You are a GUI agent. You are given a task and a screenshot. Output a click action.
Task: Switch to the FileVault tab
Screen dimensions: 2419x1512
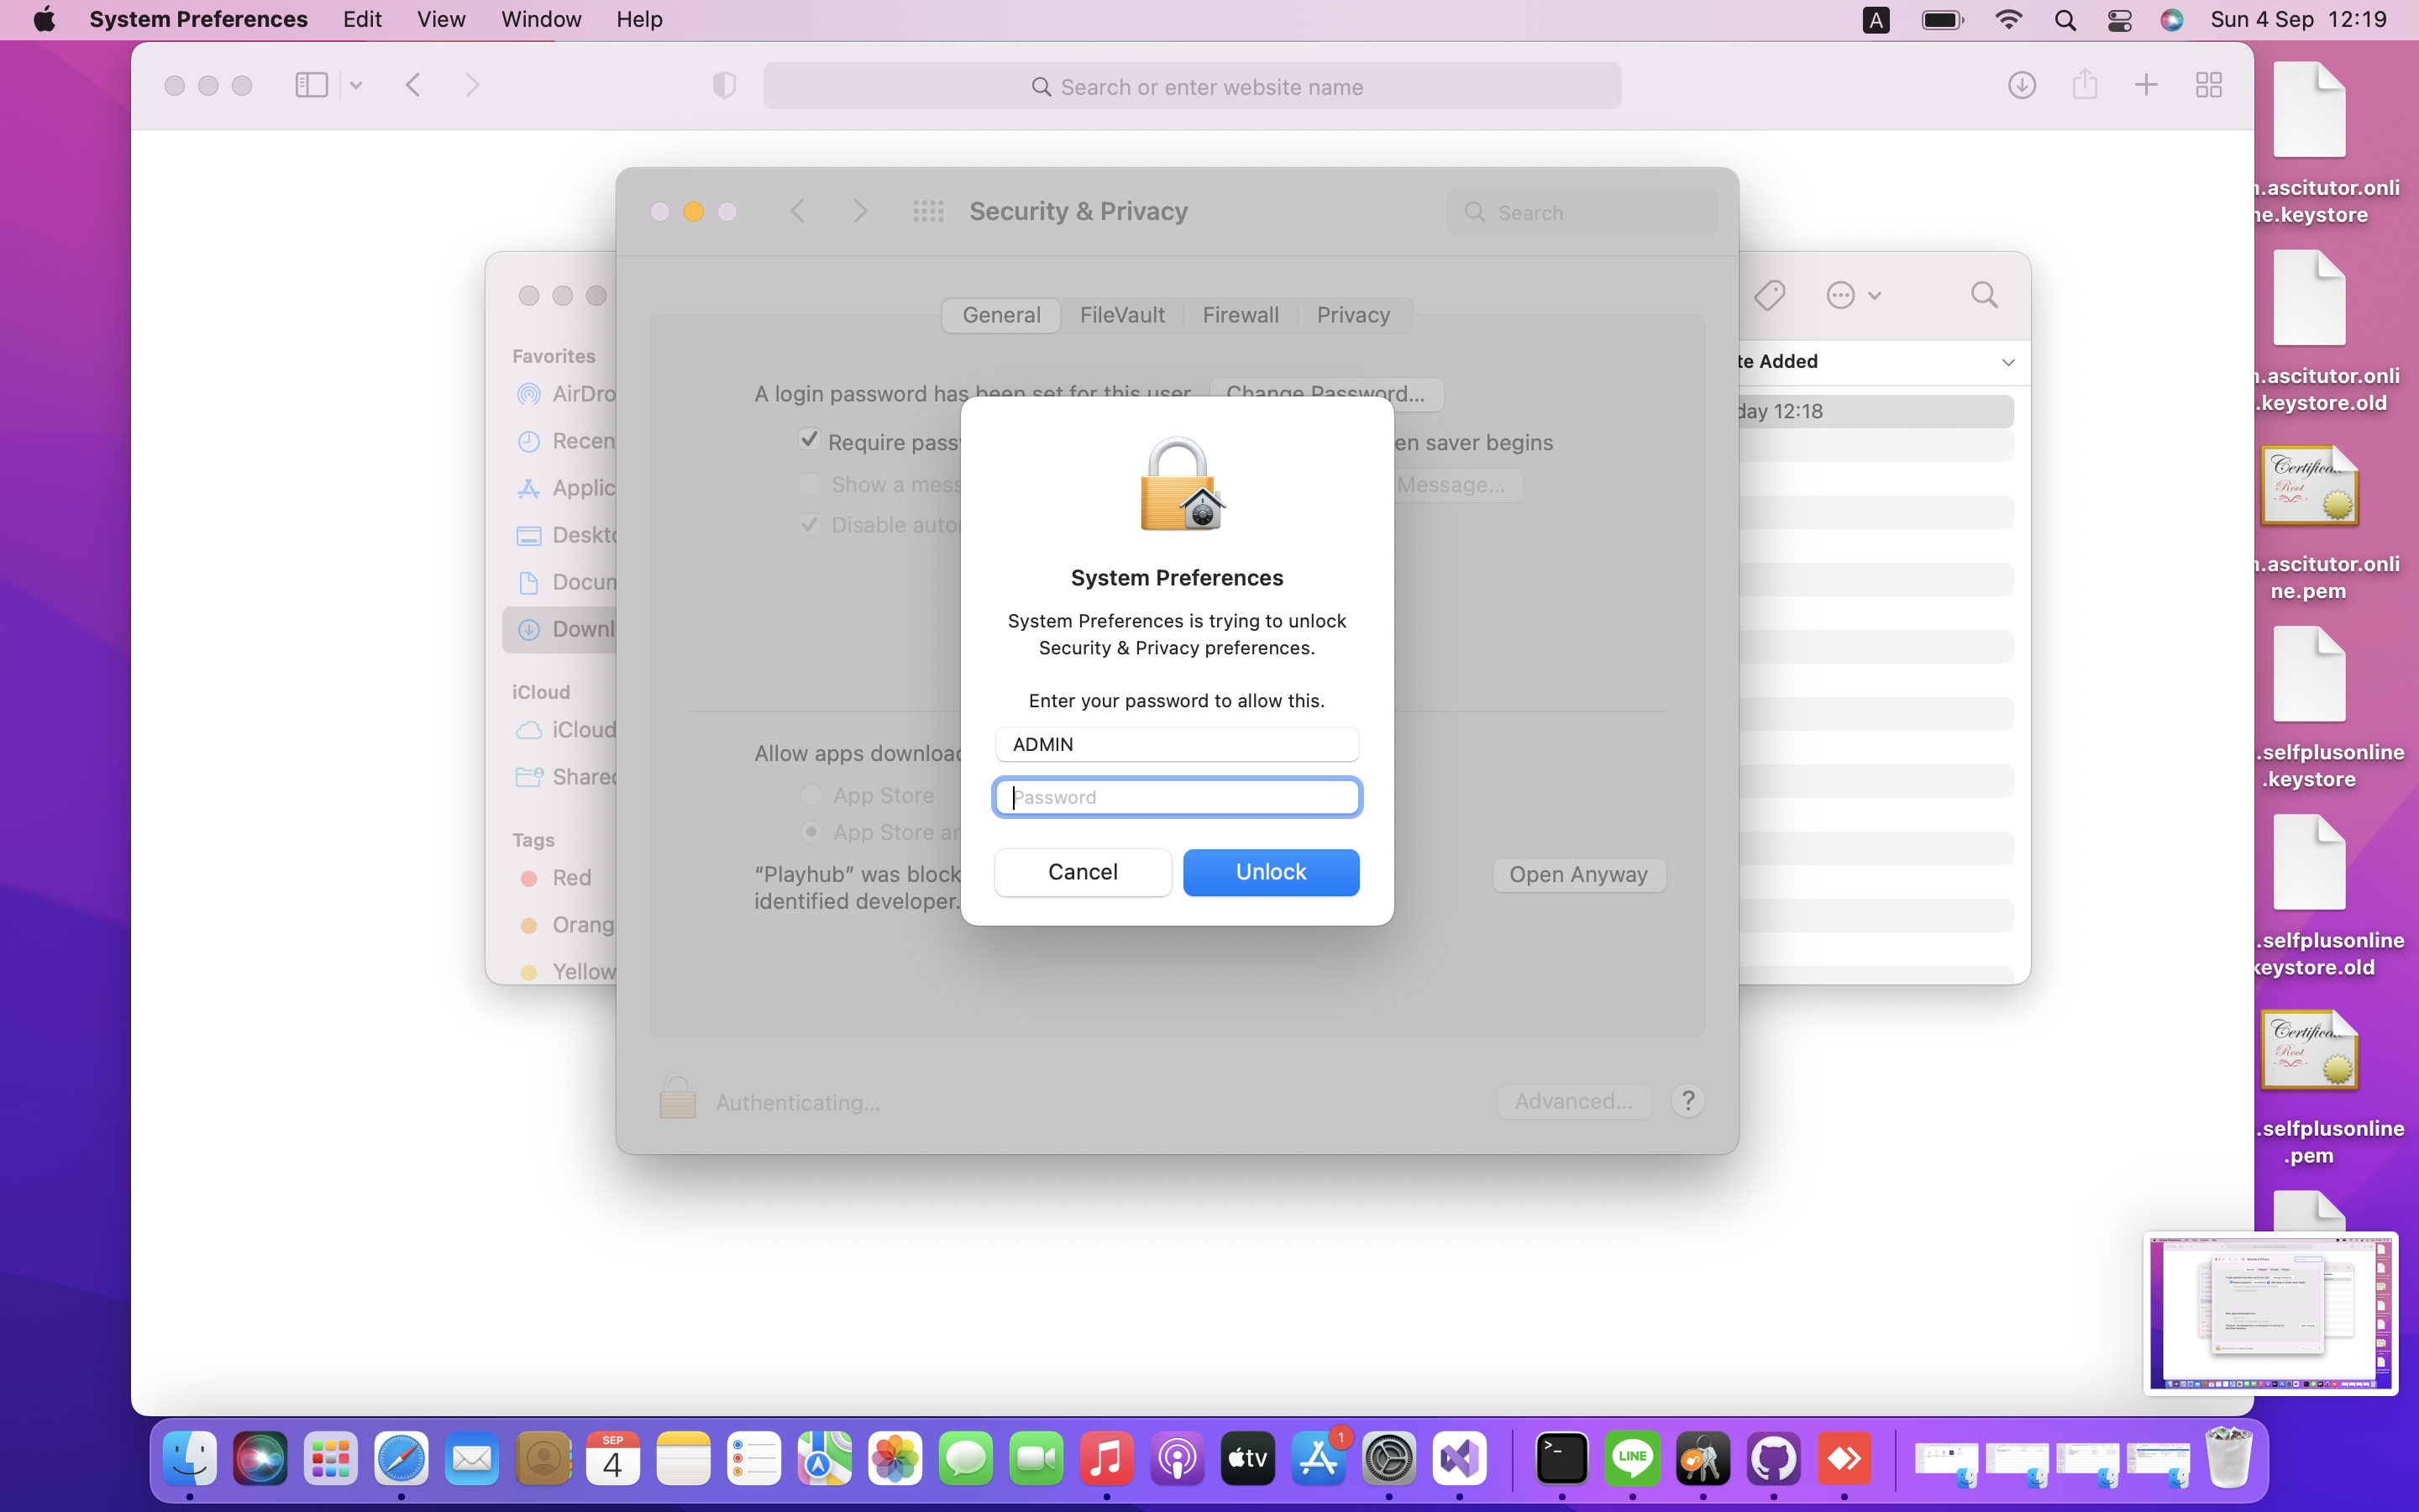1121,315
